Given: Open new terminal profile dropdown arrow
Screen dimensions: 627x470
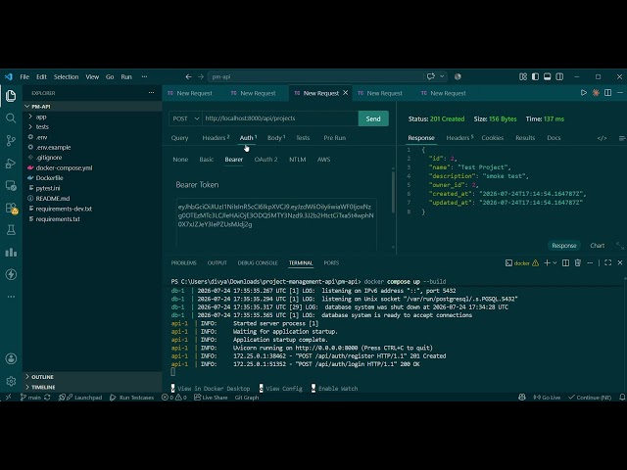Looking at the screenshot, I should click(x=555, y=262).
